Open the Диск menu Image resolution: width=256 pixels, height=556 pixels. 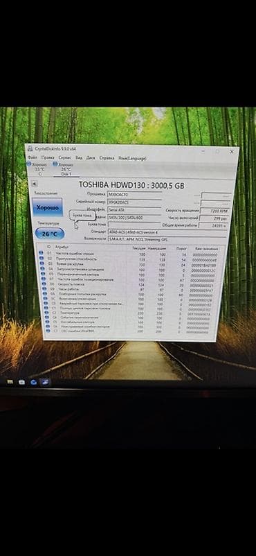pos(91,158)
